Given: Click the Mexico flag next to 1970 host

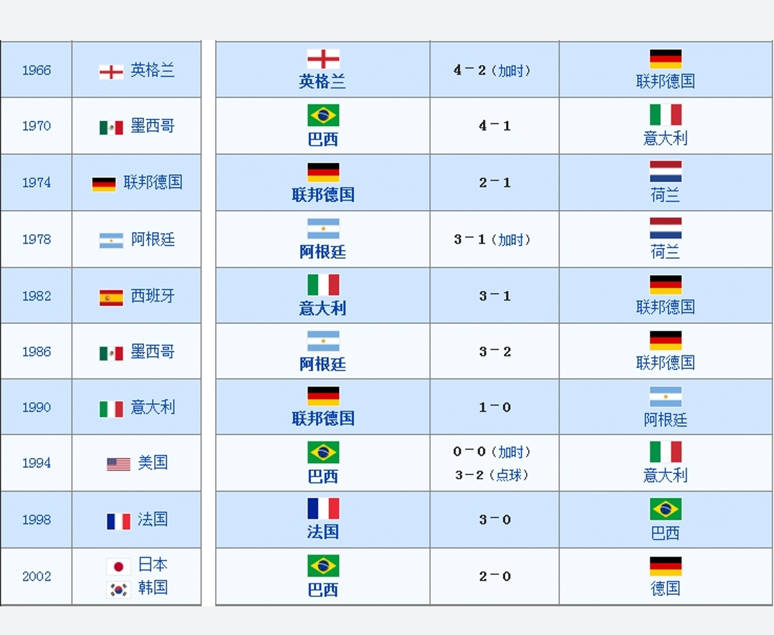Looking at the screenshot, I should [111, 128].
